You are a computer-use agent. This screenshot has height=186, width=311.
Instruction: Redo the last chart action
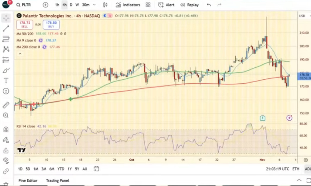tap(219, 5)
